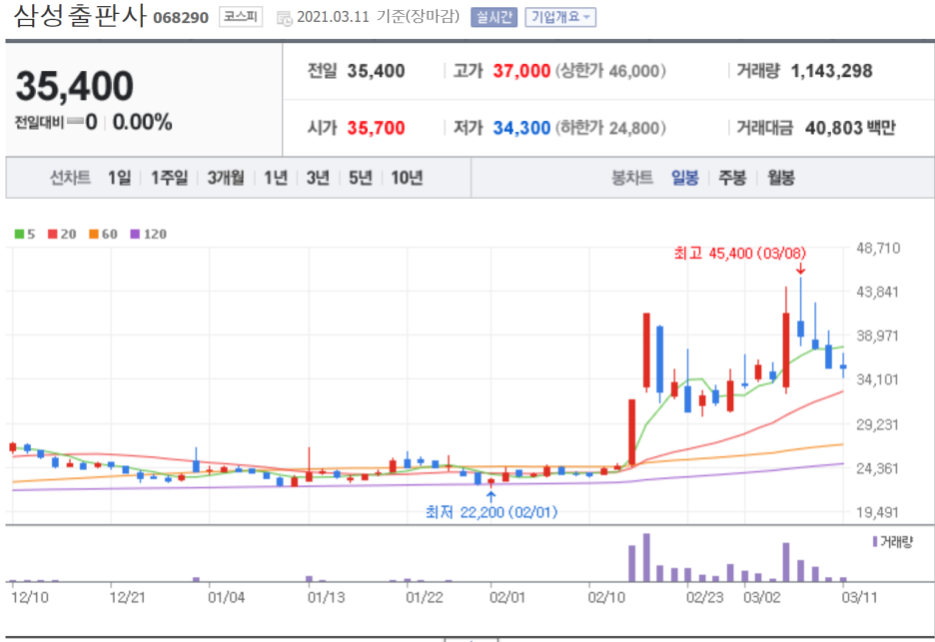Click the 최고 45,400 (03/08) marker

pyautogui.click(x=740, y=254)
